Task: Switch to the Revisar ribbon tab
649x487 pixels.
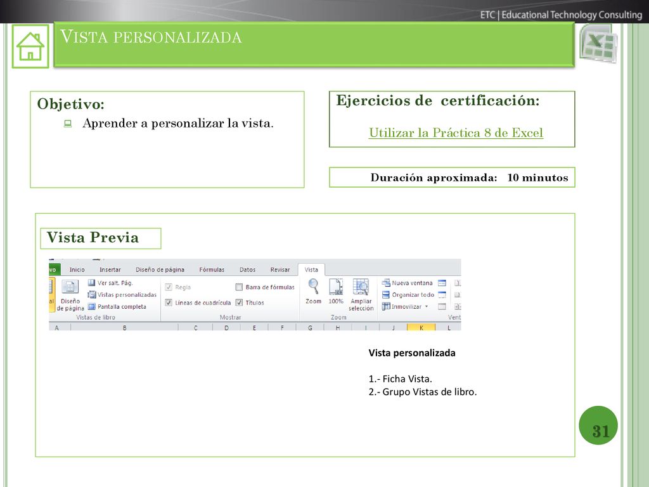Action: coord(280,269)
